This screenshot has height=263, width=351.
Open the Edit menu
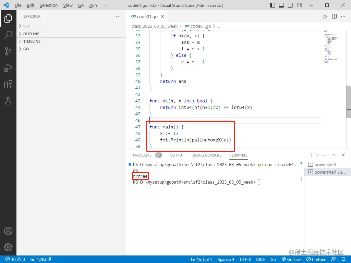[x=31, y=5]
